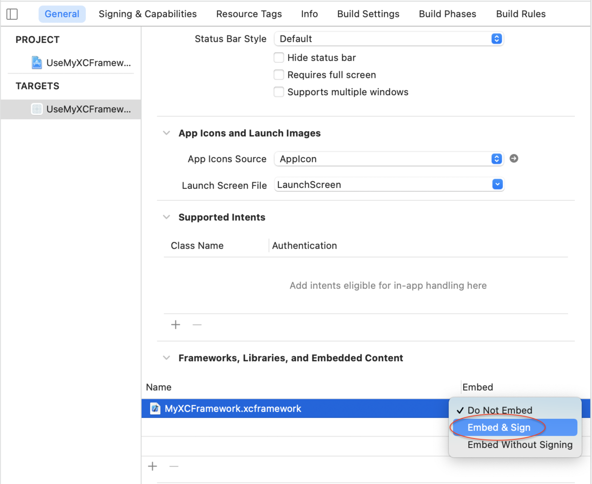
Task: Click the UseMyXCFramework project file icon
Action: 37,63
